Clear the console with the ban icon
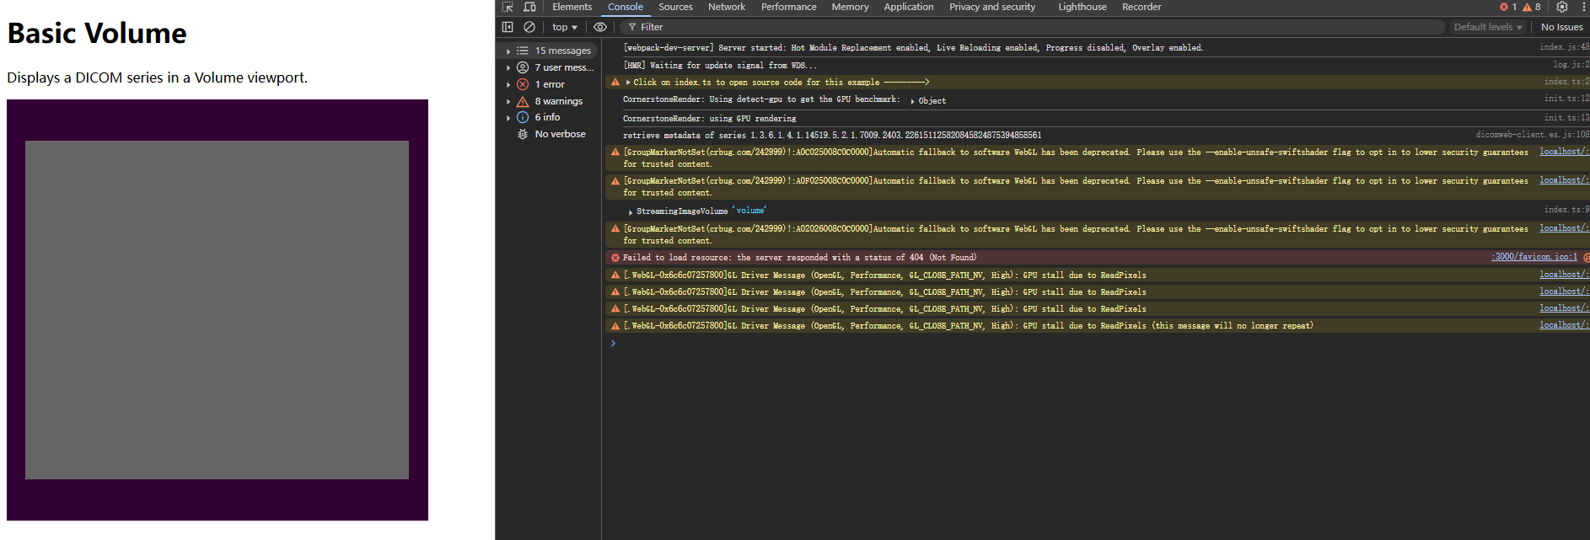The image size is (1590, 540). click(x=529, y=27)
